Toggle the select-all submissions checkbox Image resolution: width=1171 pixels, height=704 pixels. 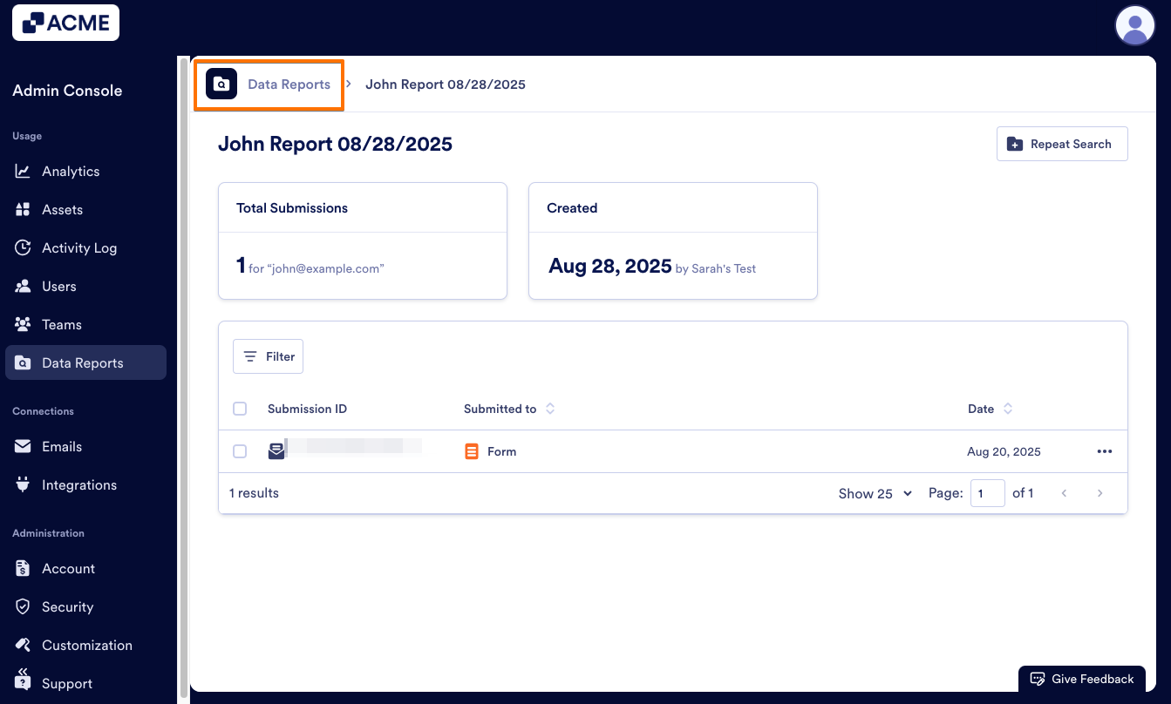[x=240, y=409]
